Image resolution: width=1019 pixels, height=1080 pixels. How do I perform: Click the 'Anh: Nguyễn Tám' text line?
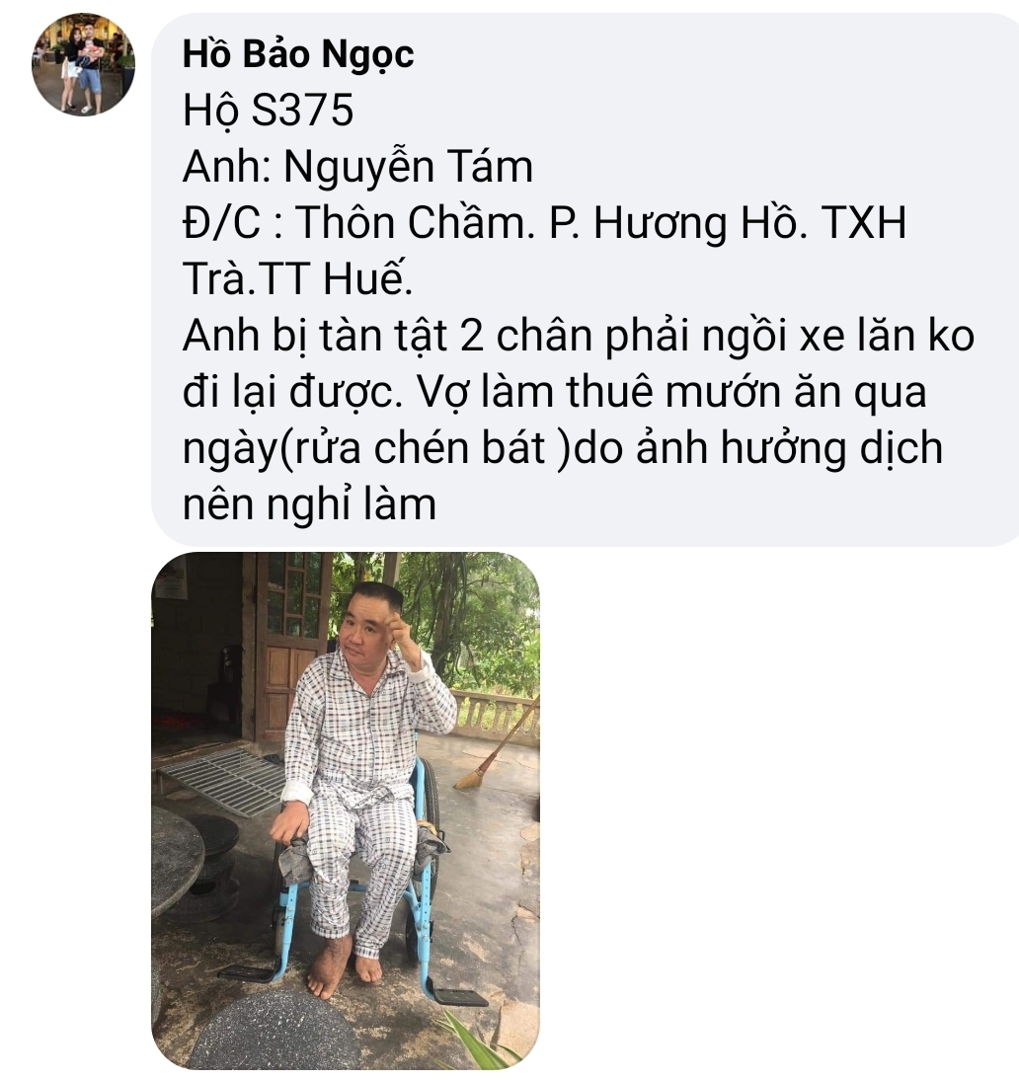357,167
